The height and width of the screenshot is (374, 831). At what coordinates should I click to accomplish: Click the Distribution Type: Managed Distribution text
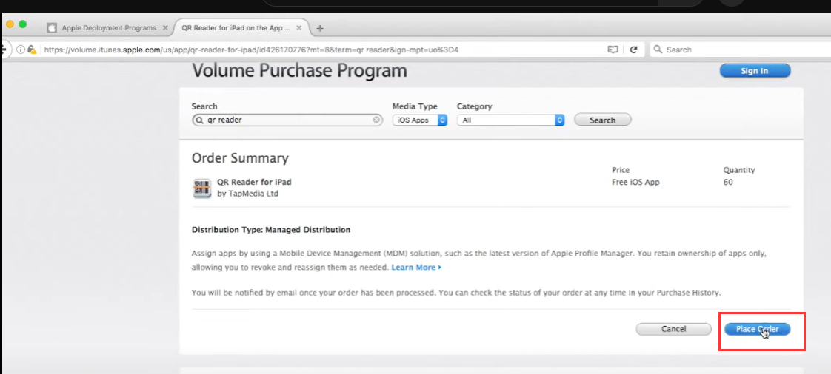tap(271, 230)
